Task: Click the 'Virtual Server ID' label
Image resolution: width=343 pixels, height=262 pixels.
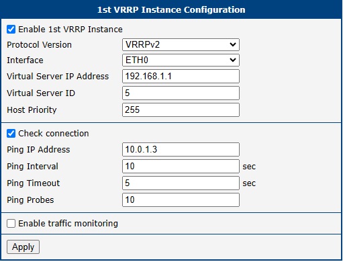Action: pos(41,93)
